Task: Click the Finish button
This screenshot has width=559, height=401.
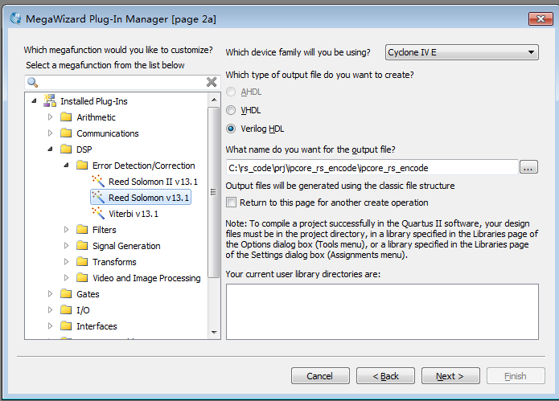Action: [516, 376]
